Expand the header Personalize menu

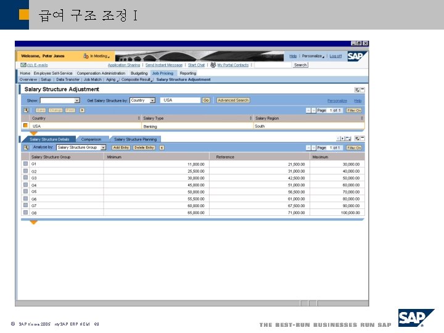coord(323,57)
